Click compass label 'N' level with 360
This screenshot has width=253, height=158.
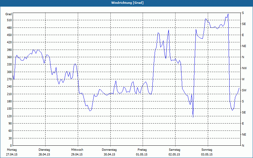243,57
